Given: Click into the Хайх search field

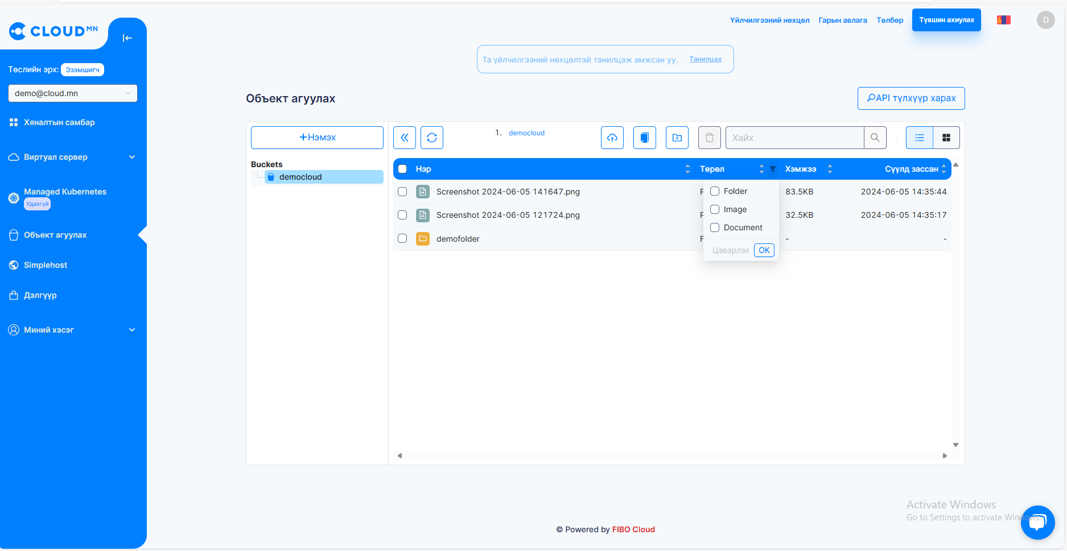Looking at the screenshot, I should 794,138.
